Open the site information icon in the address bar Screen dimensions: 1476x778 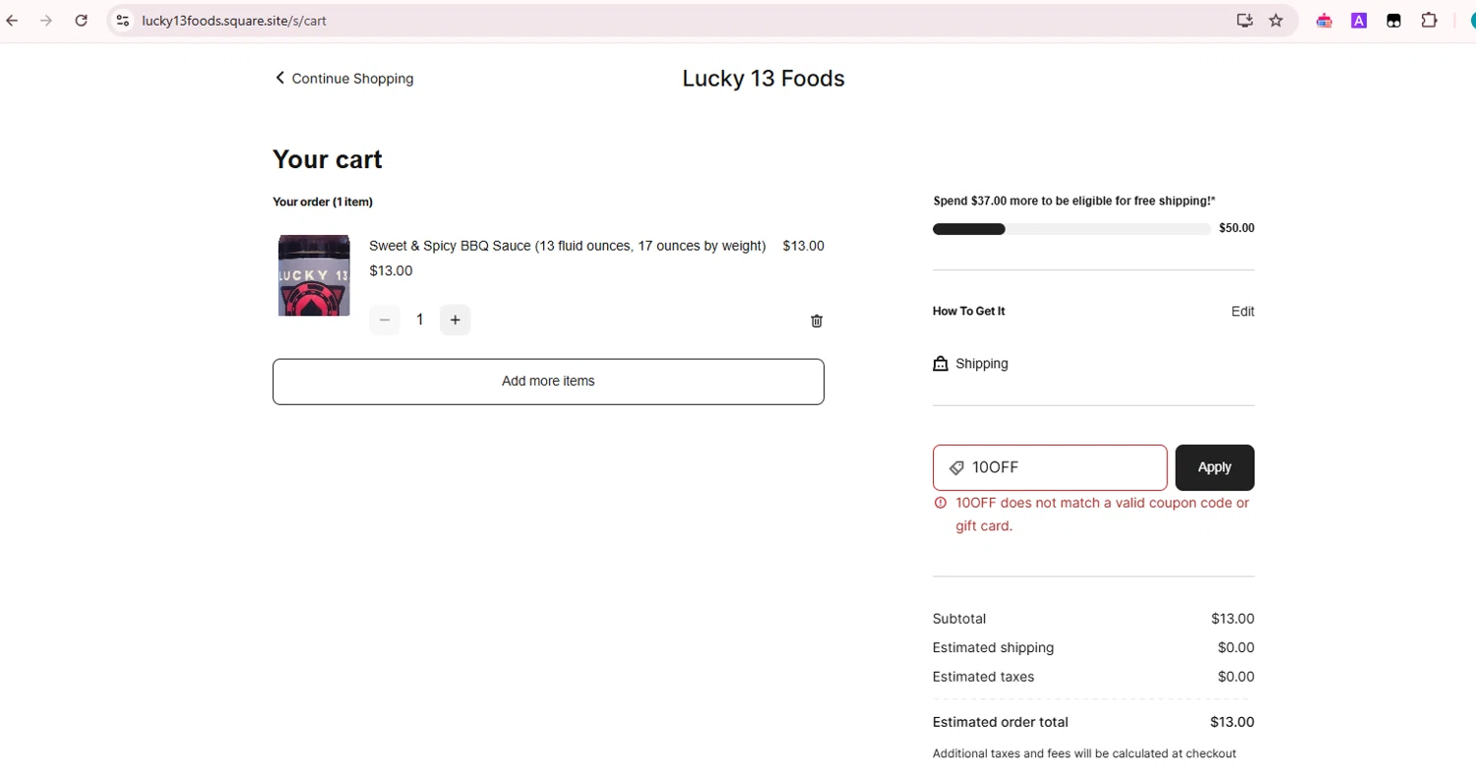(122, 20)
